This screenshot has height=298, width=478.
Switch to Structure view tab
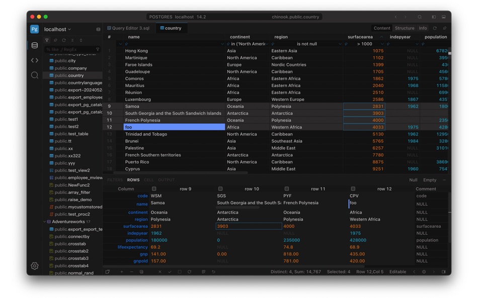tap(405, 28)
